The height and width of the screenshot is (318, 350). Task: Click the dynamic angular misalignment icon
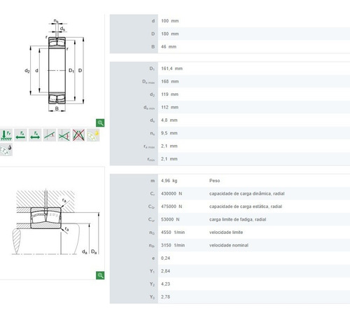tap(64, 135)
